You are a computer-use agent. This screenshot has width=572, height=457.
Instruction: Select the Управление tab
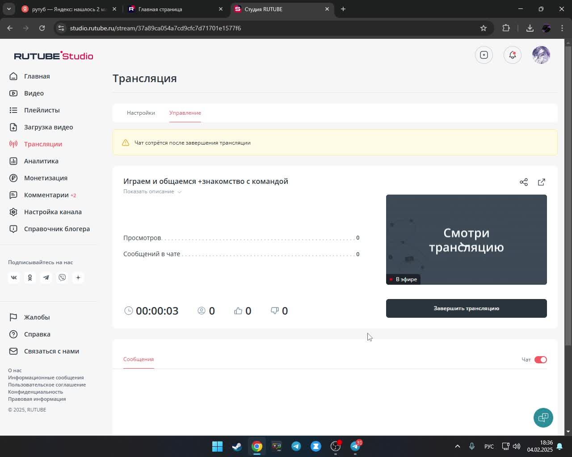[185, 113]
